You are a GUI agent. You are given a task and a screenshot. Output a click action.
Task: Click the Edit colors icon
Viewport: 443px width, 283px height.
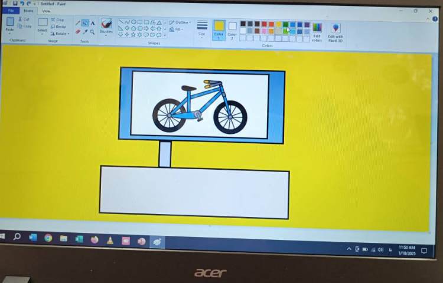[317, 31]
